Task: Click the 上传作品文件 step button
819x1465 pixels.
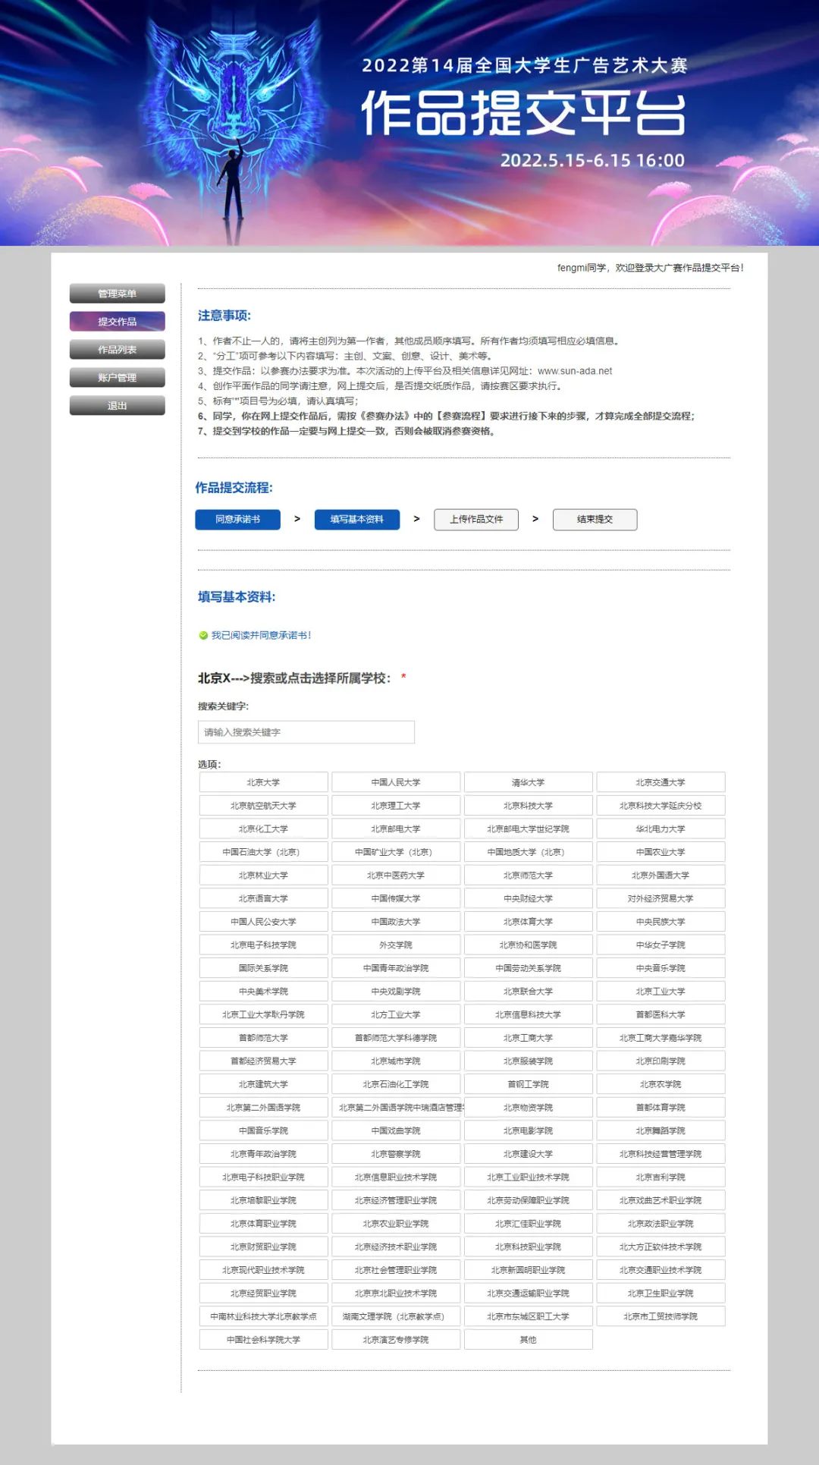Action: click(x=476, y=520)
